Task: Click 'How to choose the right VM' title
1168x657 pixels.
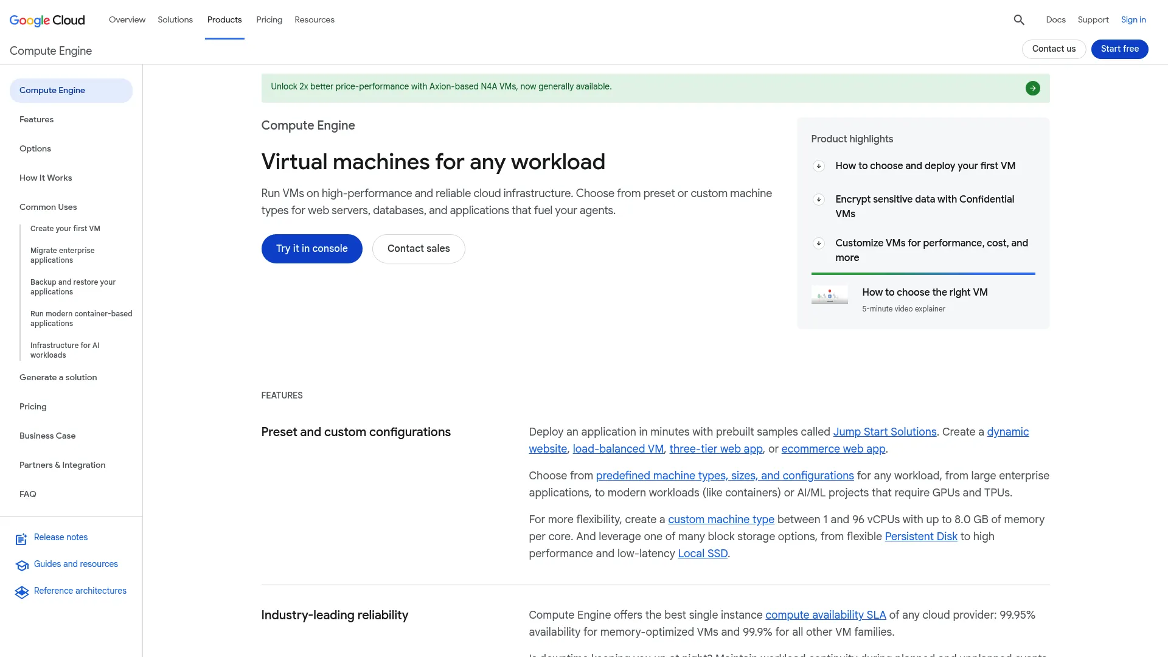Action: click(x=925, y=293)
